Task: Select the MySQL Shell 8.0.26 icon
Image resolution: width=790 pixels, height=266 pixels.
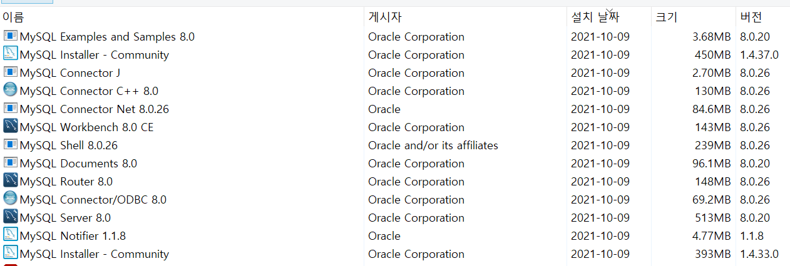Action: click(11, 145)
